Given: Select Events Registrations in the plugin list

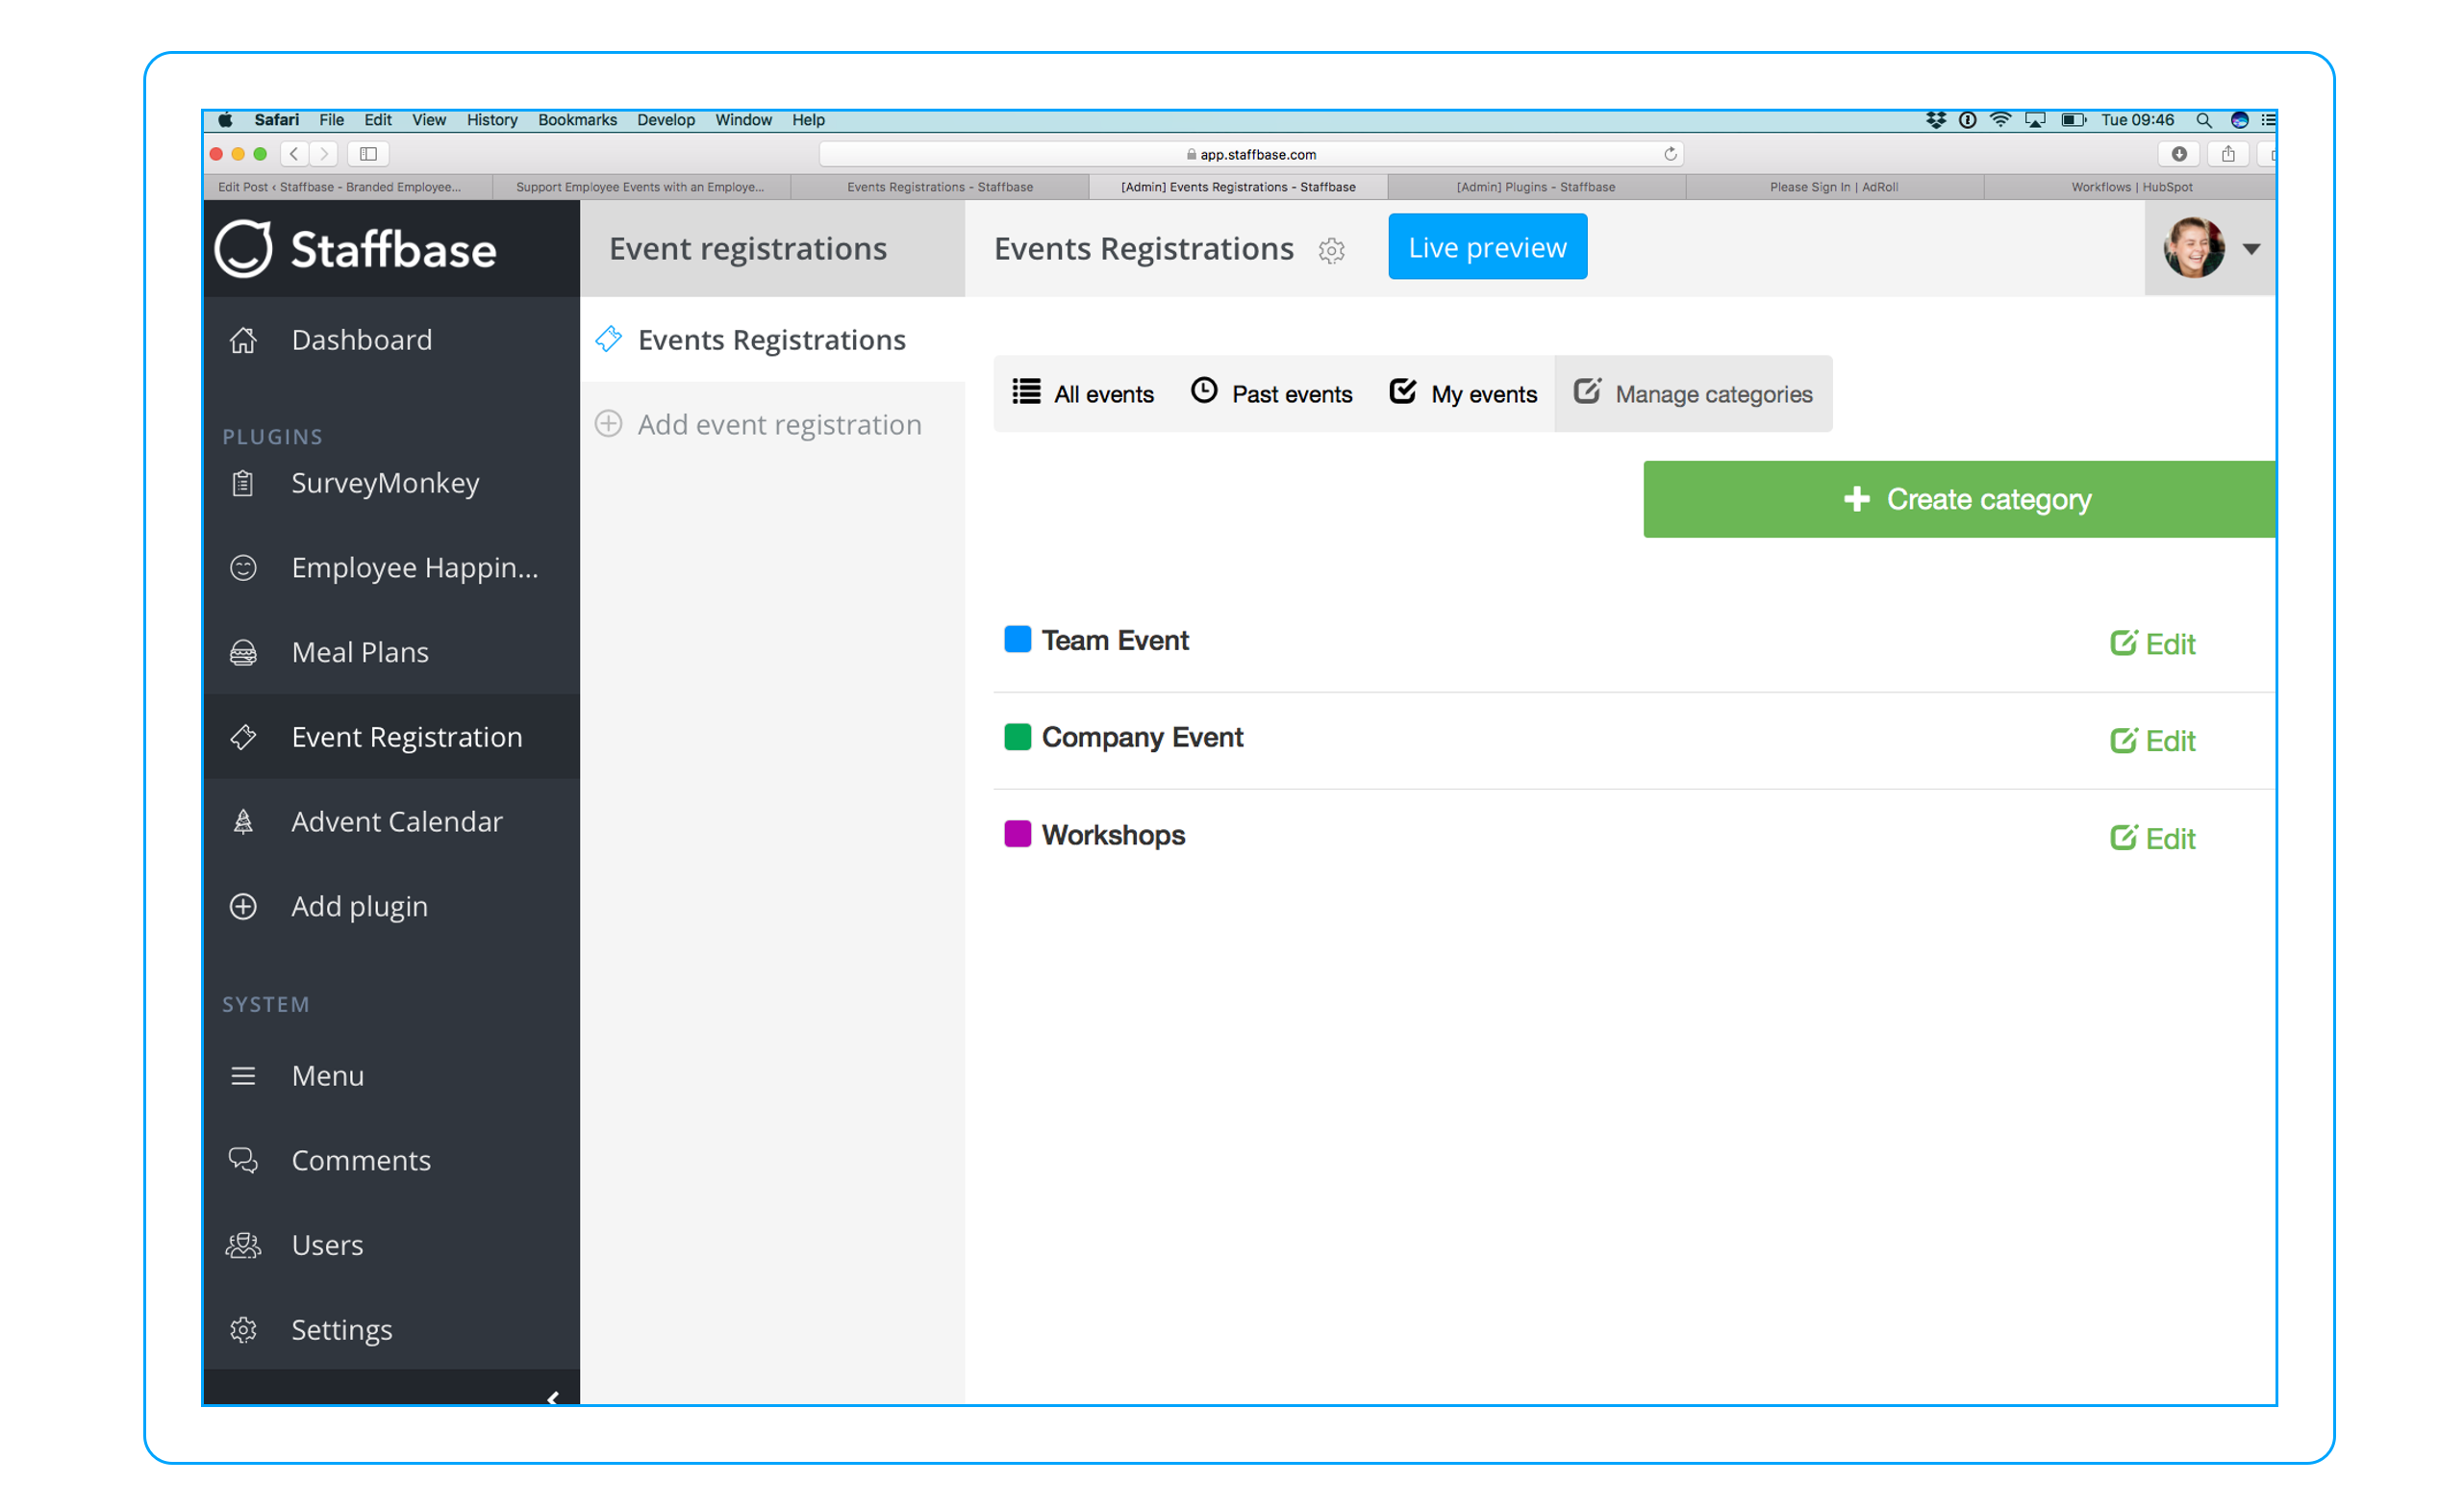Looking at the screenshot, I should tap(772, 340).
